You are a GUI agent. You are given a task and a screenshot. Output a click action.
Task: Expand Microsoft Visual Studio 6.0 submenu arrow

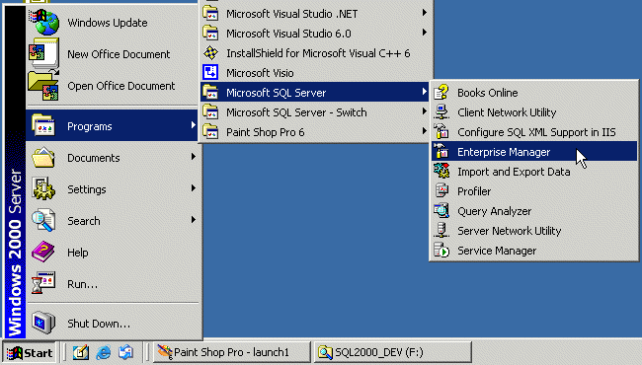pos(425,33)
